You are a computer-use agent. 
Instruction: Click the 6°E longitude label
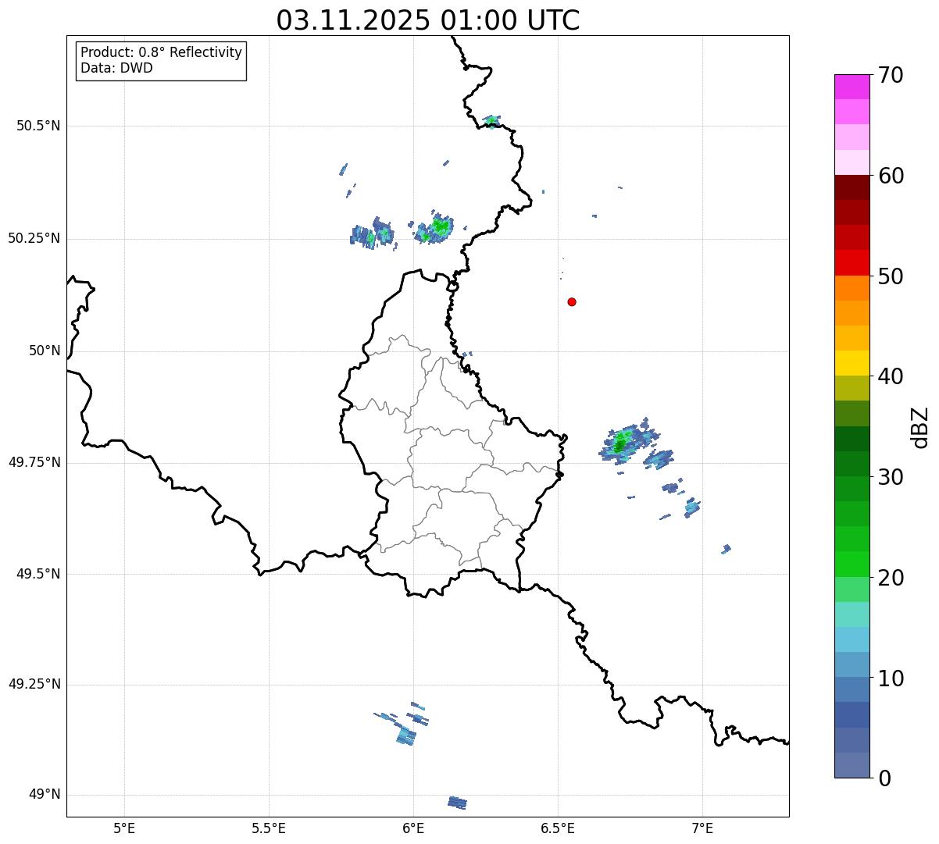(413, 828)
